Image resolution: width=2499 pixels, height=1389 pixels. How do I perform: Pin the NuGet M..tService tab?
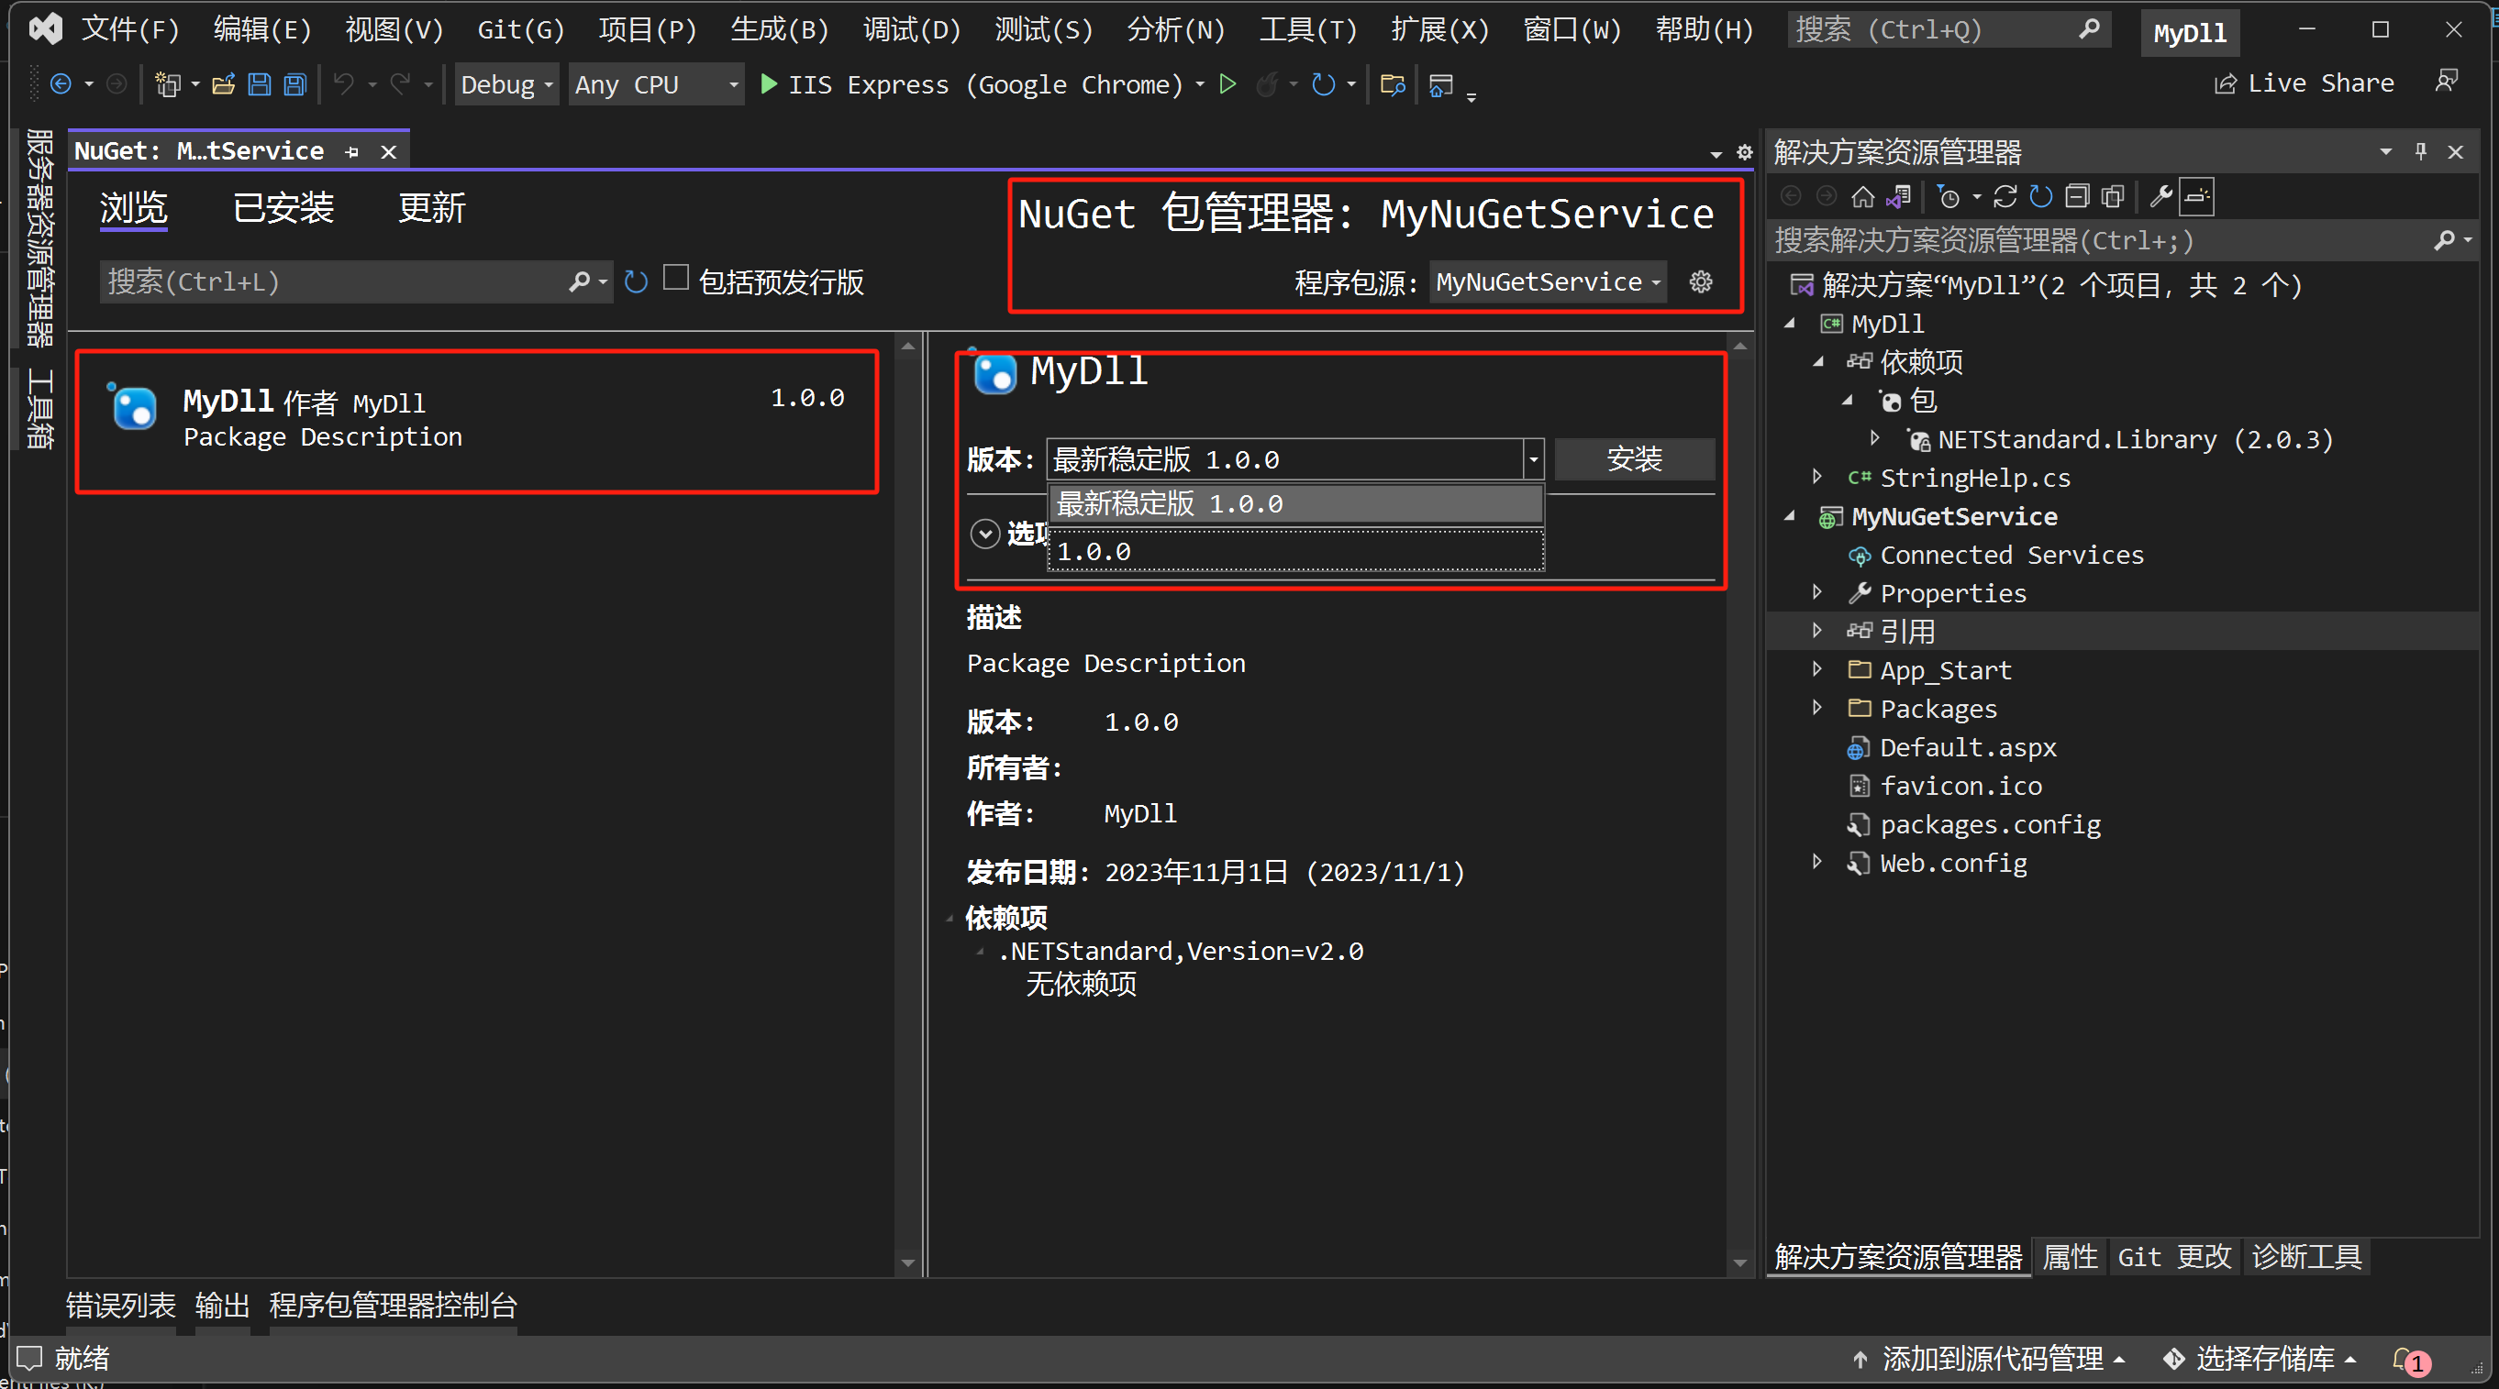pyautogui.click(x=352, y=151)
